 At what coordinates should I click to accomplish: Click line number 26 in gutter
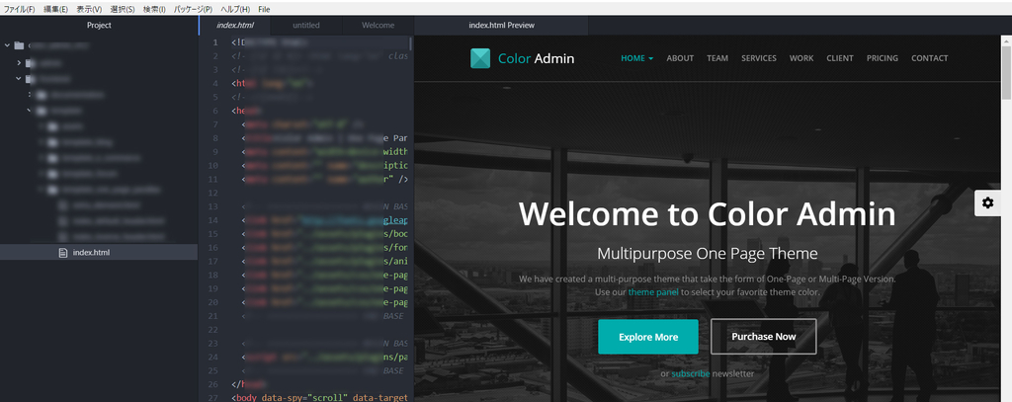coord(214,384)
